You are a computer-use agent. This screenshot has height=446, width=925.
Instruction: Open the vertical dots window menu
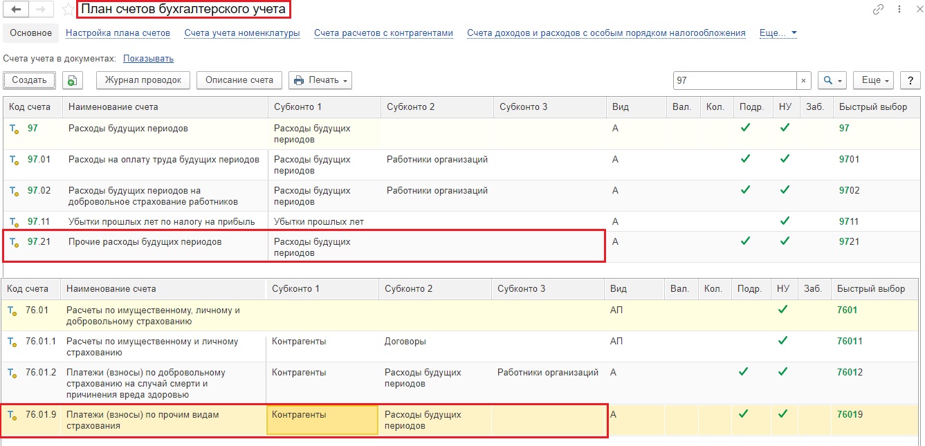(x=899, y=10)
